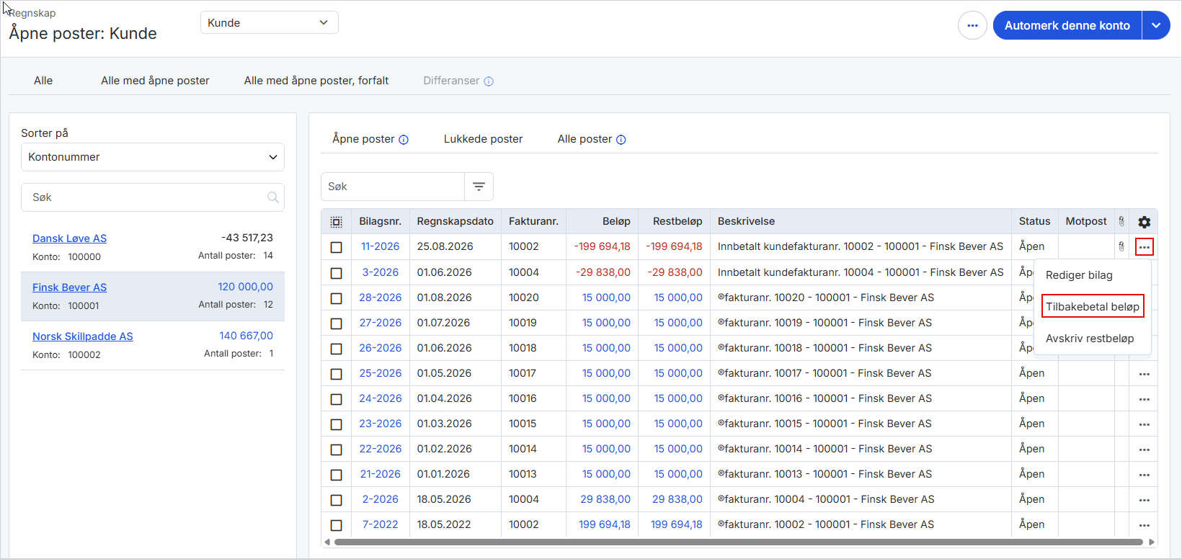Toggle select-all checkbox in table header
1182x559 pixels.
point(336,222)
